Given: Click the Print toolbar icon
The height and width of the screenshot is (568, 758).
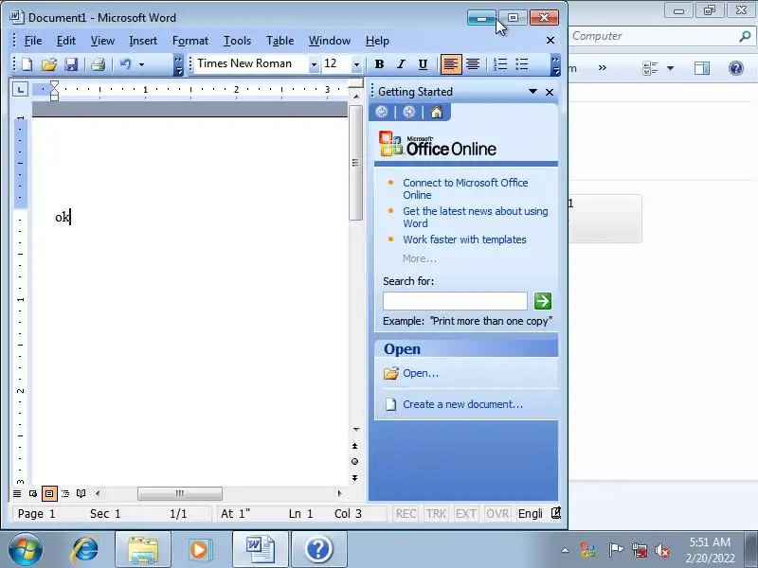Looking at the screenshot, I should coord(99,64).
